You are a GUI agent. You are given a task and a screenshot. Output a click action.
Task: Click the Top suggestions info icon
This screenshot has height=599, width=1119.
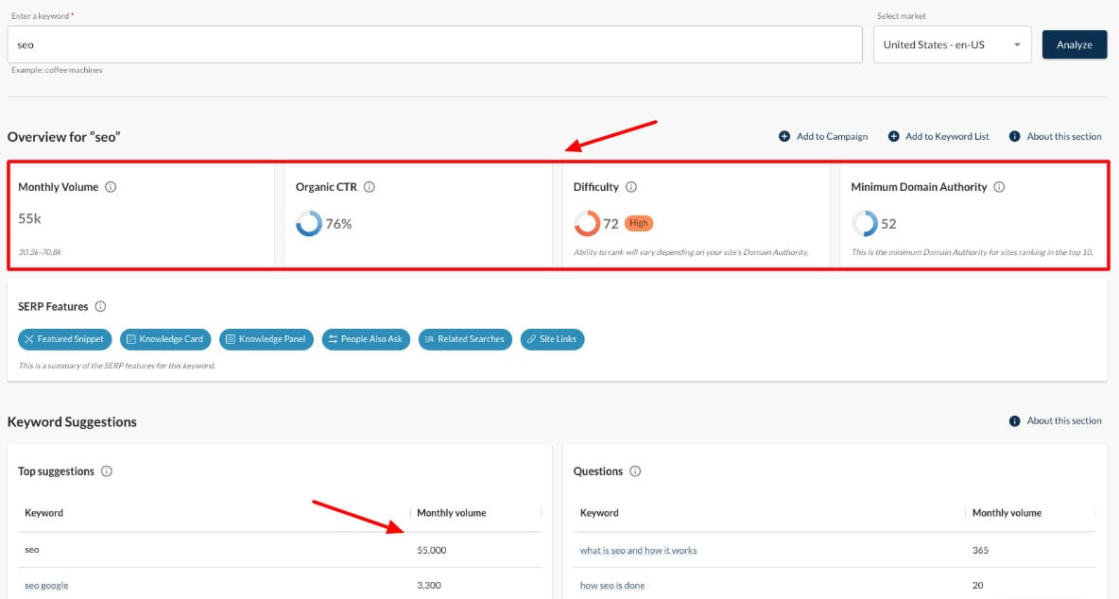(107, 471)
